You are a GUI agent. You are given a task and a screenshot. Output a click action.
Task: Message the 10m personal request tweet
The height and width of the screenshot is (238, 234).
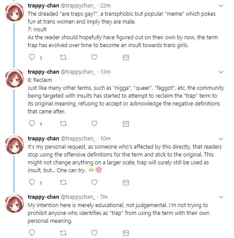click(x=126, y=183)
